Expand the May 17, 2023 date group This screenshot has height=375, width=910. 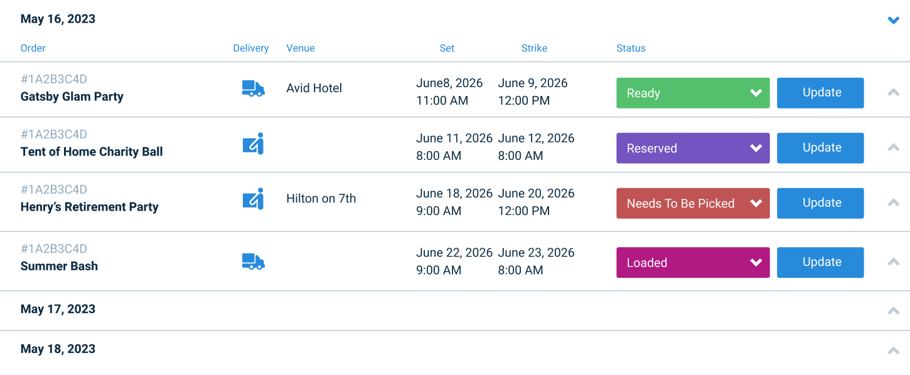pos(894,310)
